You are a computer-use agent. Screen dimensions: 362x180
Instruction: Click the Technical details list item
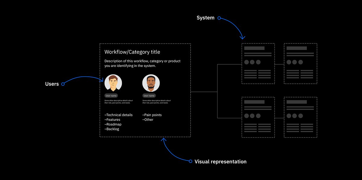[118, 115]
